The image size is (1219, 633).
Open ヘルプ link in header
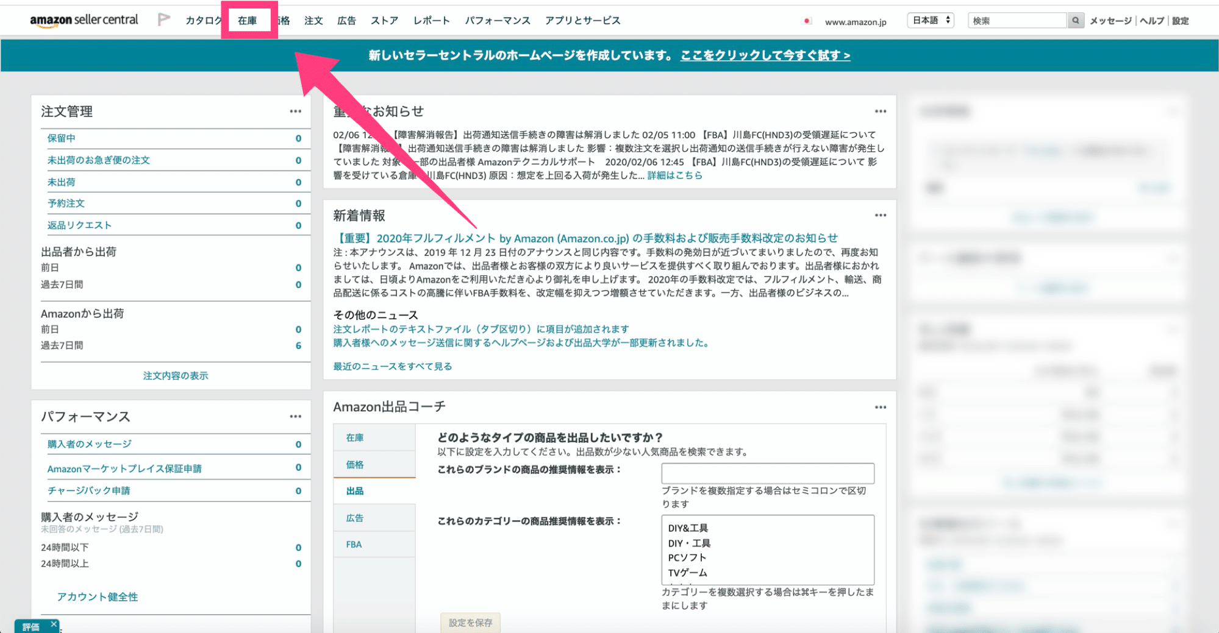point(1151,21)
